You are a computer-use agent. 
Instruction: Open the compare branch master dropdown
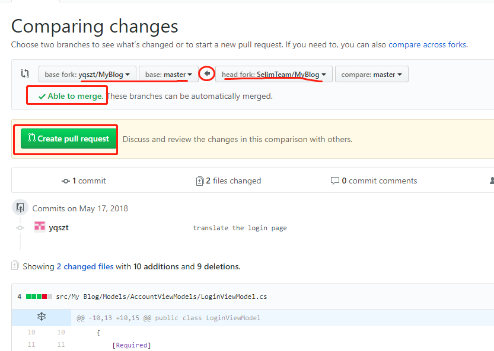tap(371, 73)
